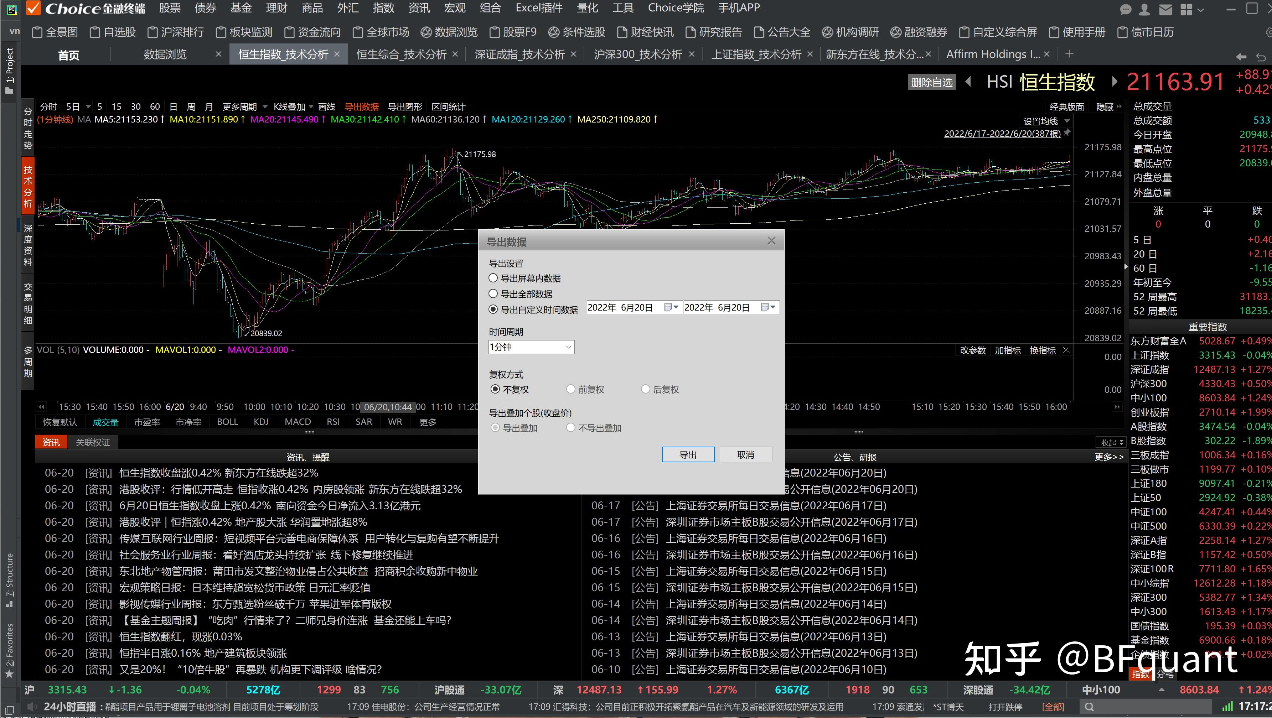Image resolution: width=1272 pixels, height=718 pixels.
Task: Open 股票F9 toolbar shortcut
Action: click(x=513, y=32)
